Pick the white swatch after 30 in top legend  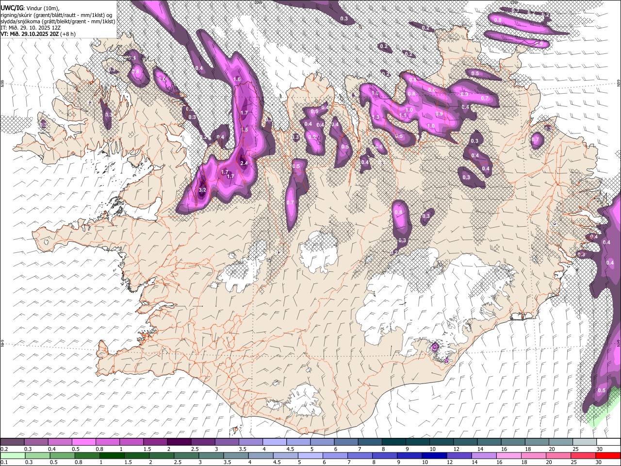point(608,442)
